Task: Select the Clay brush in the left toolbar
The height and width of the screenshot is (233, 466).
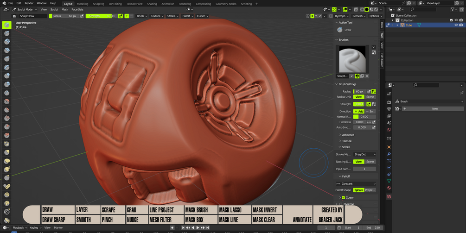Action: (x=6, y=42)
